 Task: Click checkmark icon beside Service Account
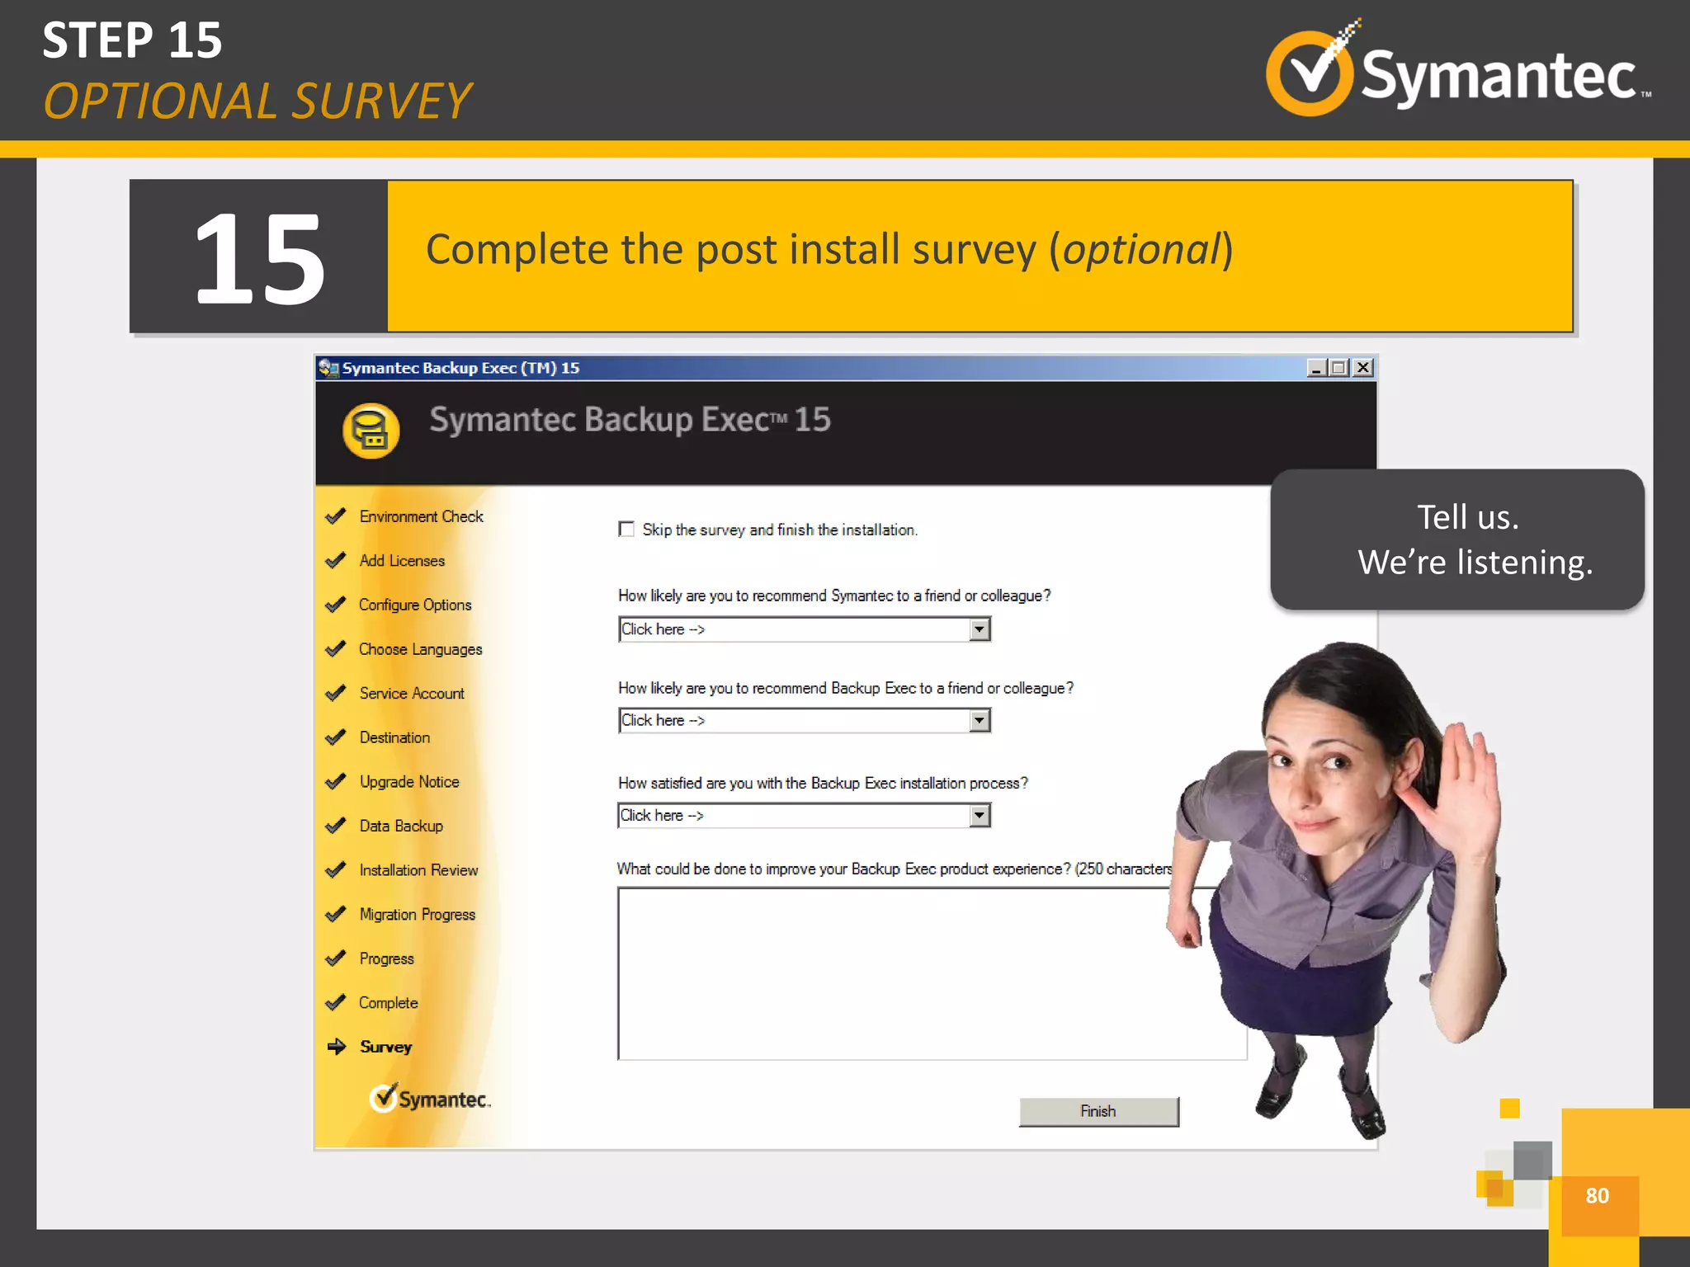(x=335, y=694)
